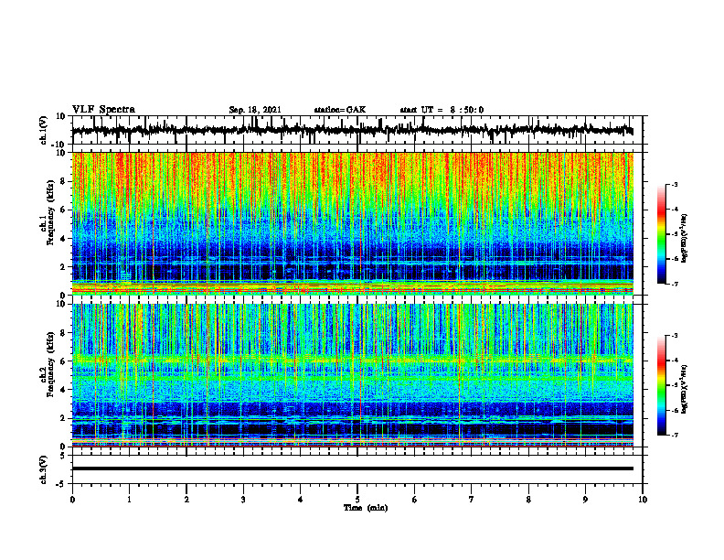Click the "VLF Spectra" plot title

pos(103,109)
